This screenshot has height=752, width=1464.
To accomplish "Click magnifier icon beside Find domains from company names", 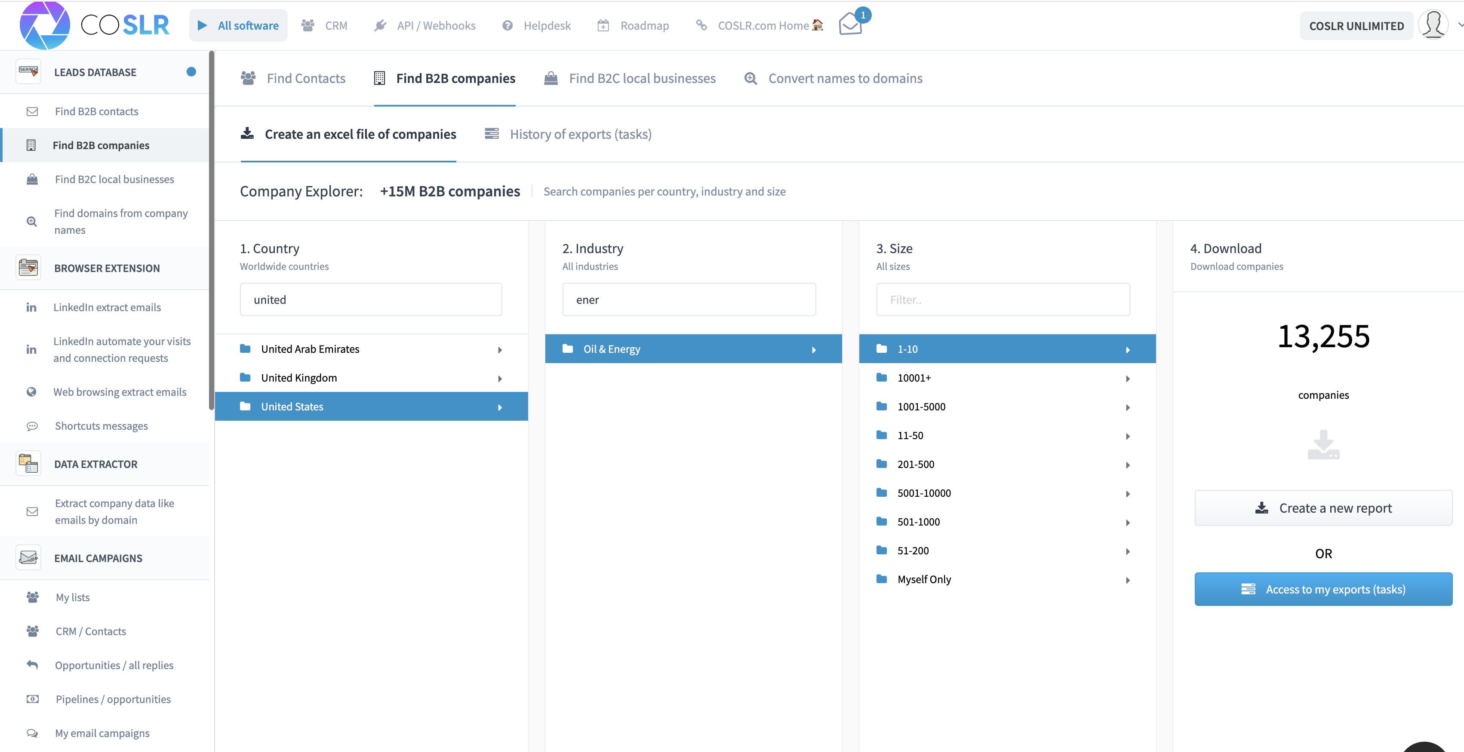I will [x=32, y=221].
